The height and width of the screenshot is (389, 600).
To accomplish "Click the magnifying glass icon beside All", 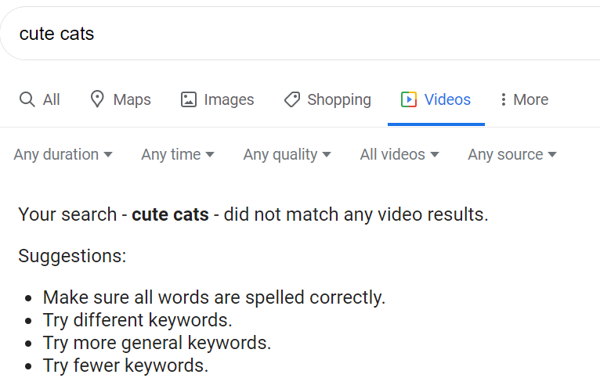I will (27, 99).
